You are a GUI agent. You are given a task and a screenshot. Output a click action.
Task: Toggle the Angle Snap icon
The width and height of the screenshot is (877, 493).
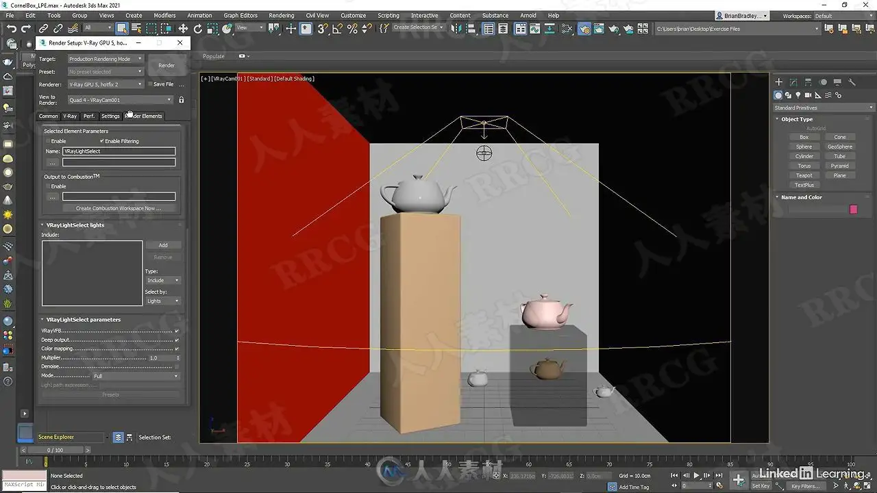pos(337,29)
